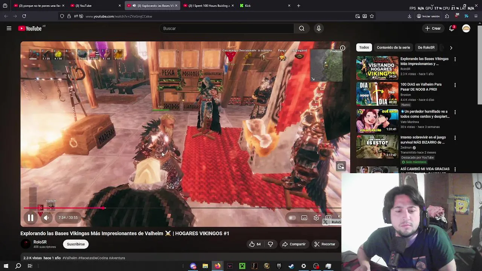Open the YouTube guide hamburger menu
This screenshot has width=482, height=271.
click(x=9, y=28)
